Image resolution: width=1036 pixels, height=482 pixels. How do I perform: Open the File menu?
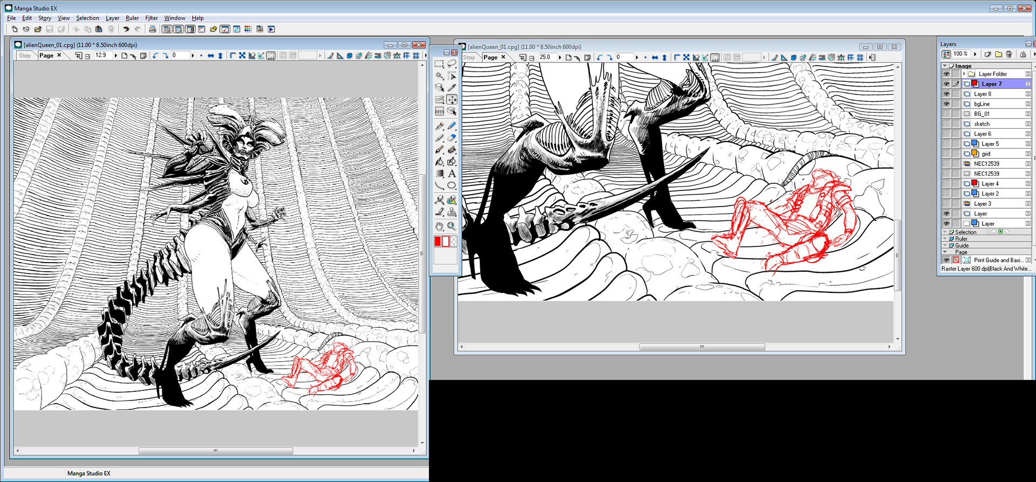(11, 18)
